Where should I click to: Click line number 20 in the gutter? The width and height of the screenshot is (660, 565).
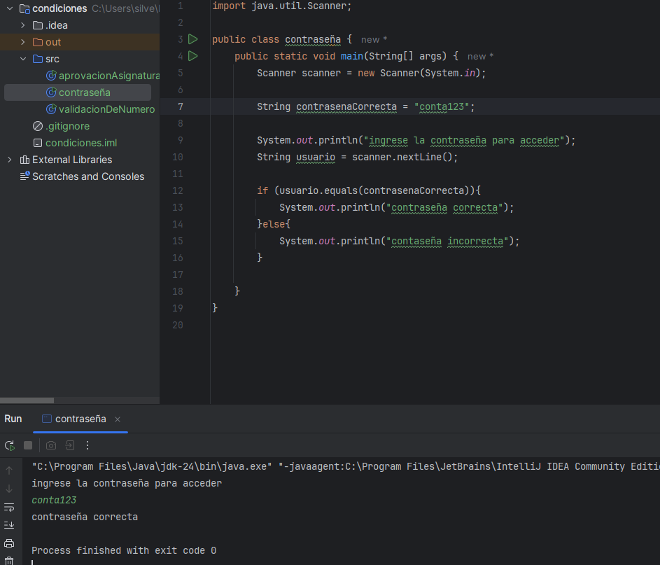[x=178, y=325]
